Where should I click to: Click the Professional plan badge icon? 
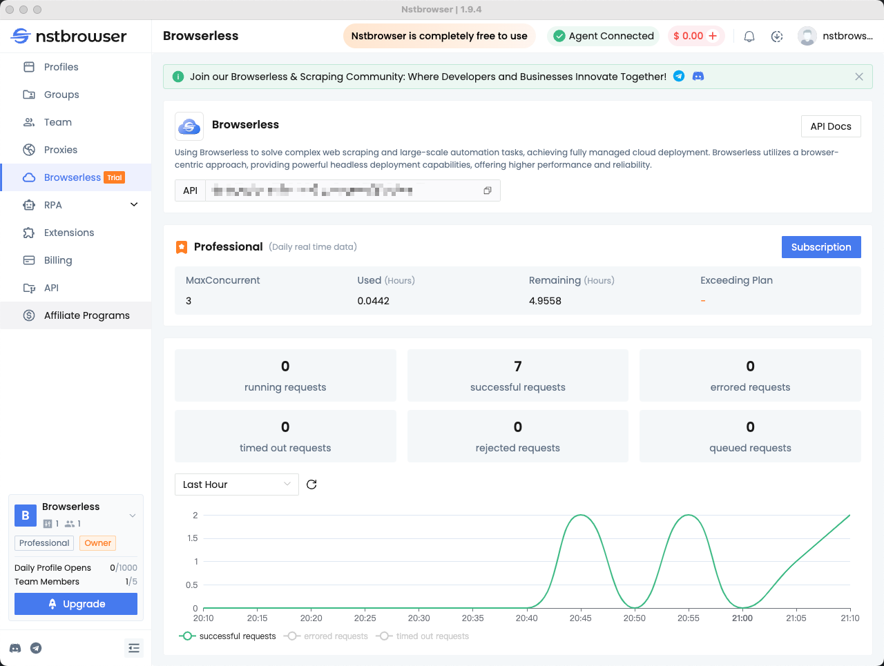[182, 247]
